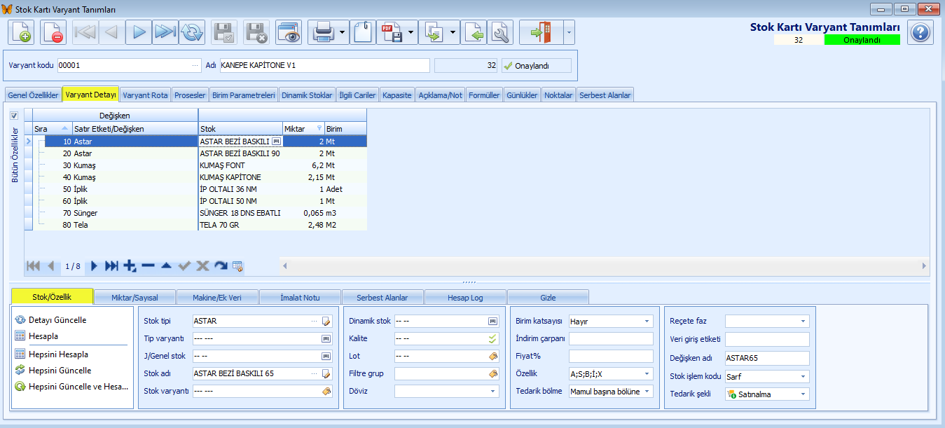Click the refresh record toolbar icon
Screen dimensions: 945x428
pyautogui.click(x=192, y=32)
